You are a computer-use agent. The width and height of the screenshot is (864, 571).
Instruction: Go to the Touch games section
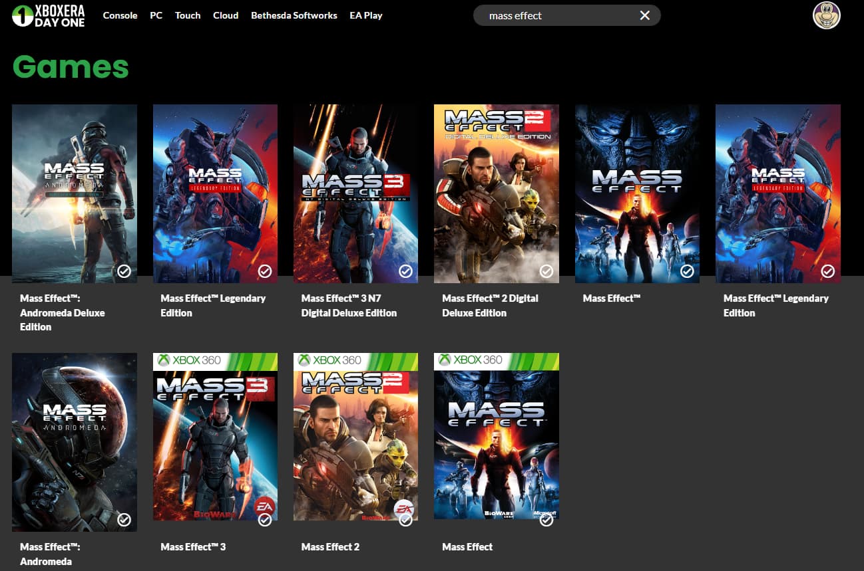coord(188,15)
